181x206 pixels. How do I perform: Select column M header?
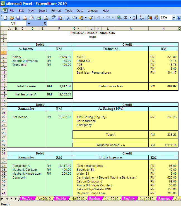131,29
